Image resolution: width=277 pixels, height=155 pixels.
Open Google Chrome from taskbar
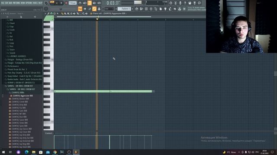55,152
